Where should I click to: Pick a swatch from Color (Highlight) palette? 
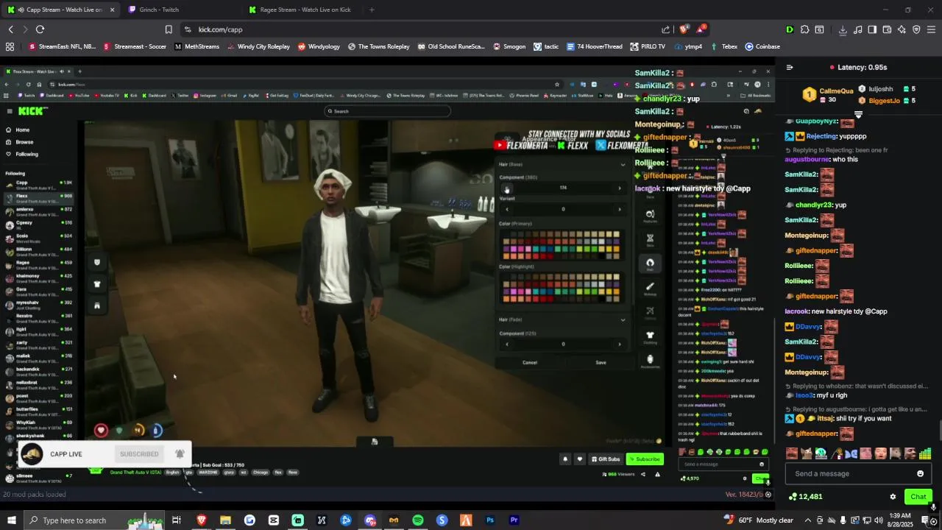coord(562,288)
